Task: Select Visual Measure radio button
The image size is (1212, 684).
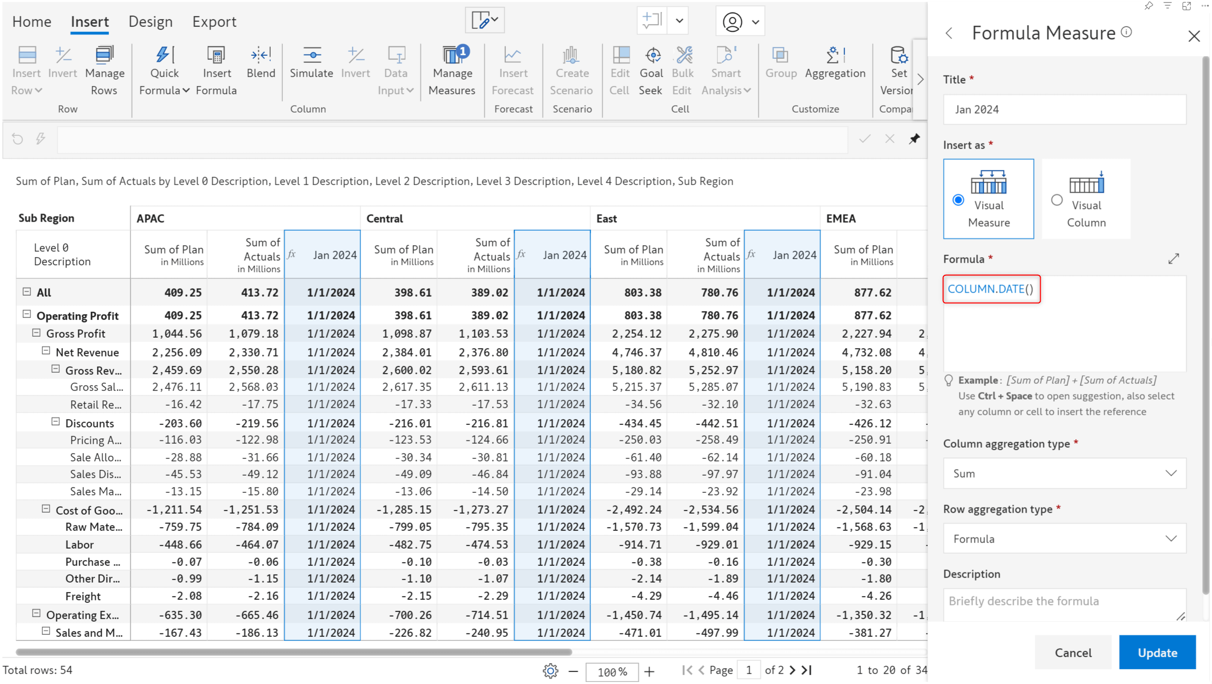Action: [959, 201]
